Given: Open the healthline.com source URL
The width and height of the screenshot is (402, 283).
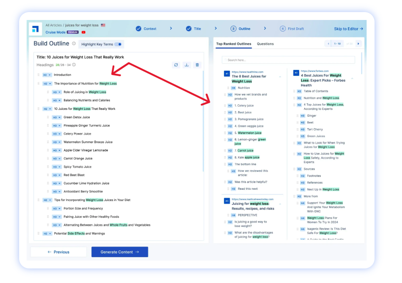Looking at the screenshot, I should click(x=248, y=72).
